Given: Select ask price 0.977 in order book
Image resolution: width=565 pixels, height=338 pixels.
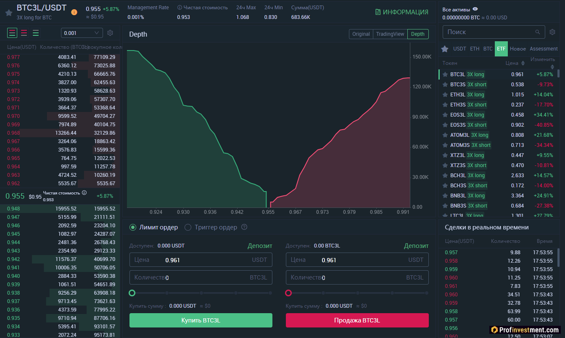Looking at the screenshot, I should click(13, 57).
